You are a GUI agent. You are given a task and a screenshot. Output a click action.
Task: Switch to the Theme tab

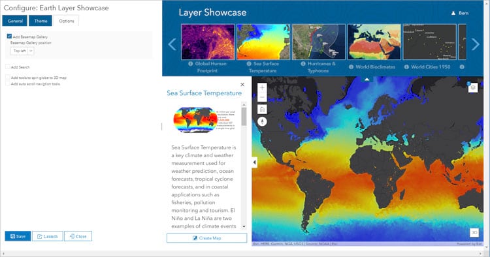coord(41,21)
